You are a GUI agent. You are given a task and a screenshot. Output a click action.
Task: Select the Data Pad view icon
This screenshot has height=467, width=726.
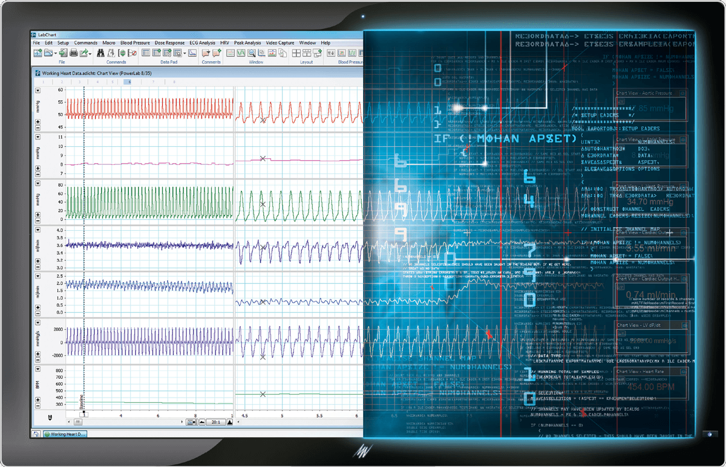coord(146,54)
